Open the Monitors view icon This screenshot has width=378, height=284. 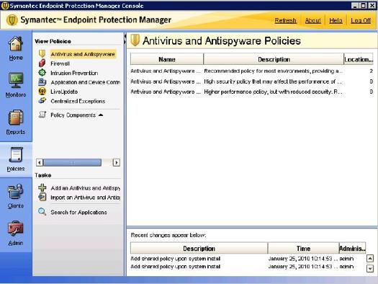[x=16, y=81]
